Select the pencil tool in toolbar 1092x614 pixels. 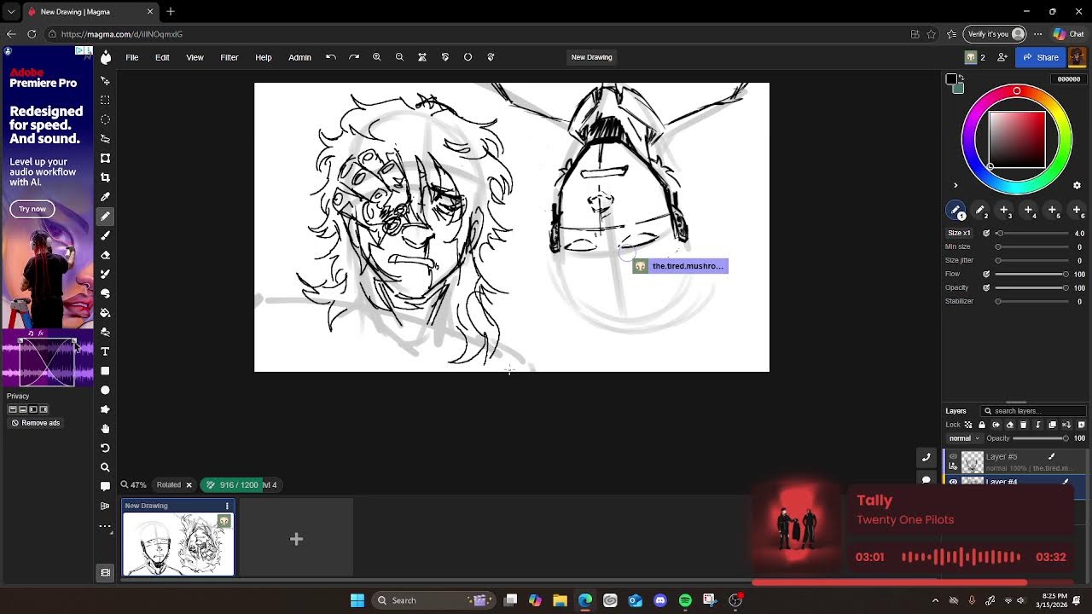[x=105, y=217]
